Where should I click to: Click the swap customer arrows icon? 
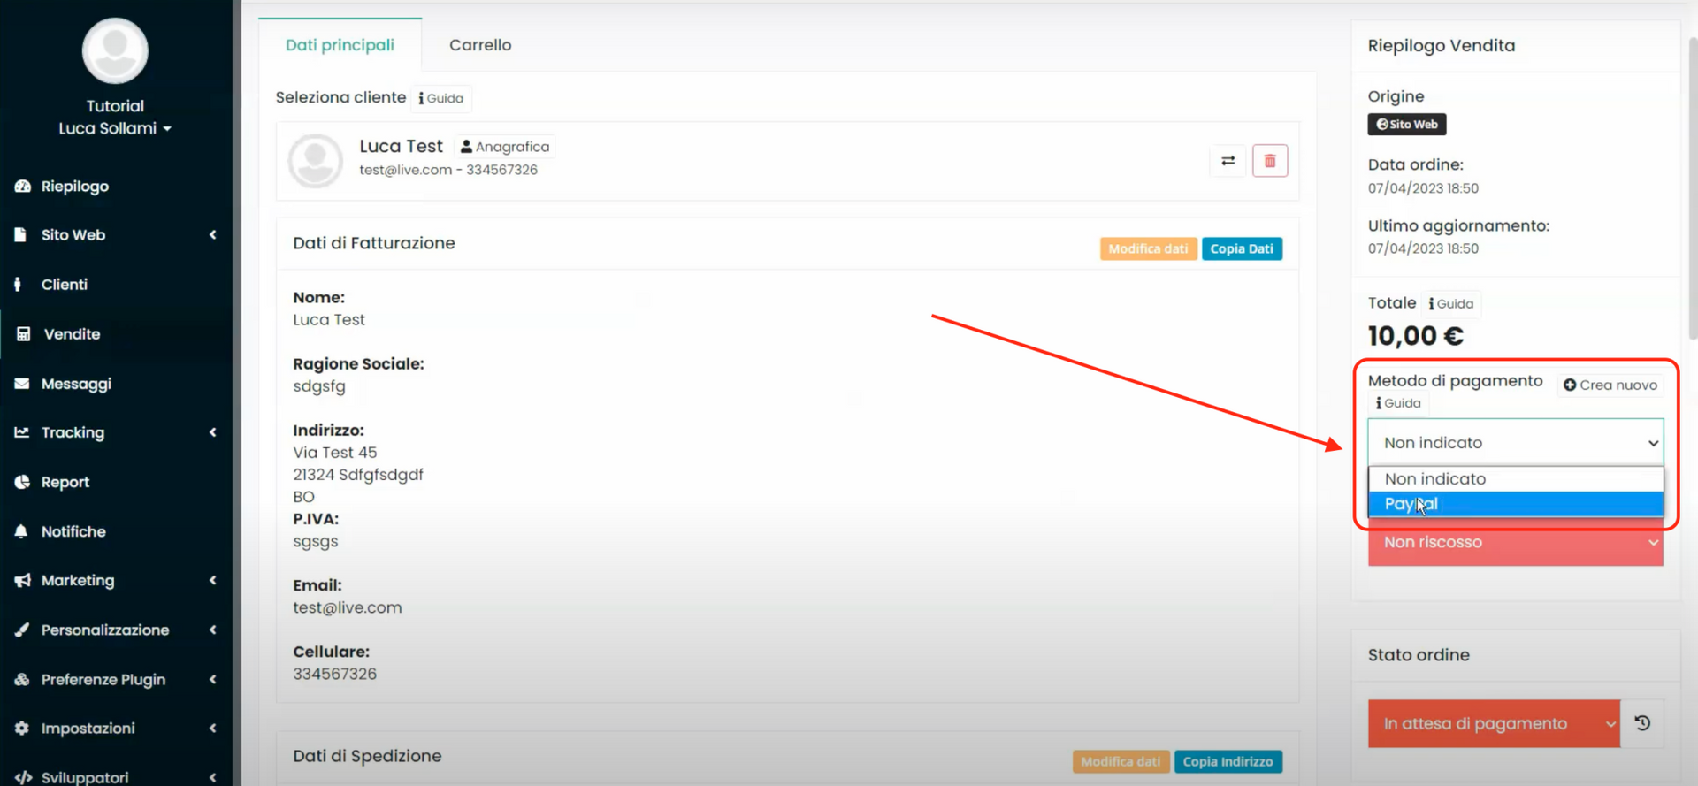point(1228,161)
